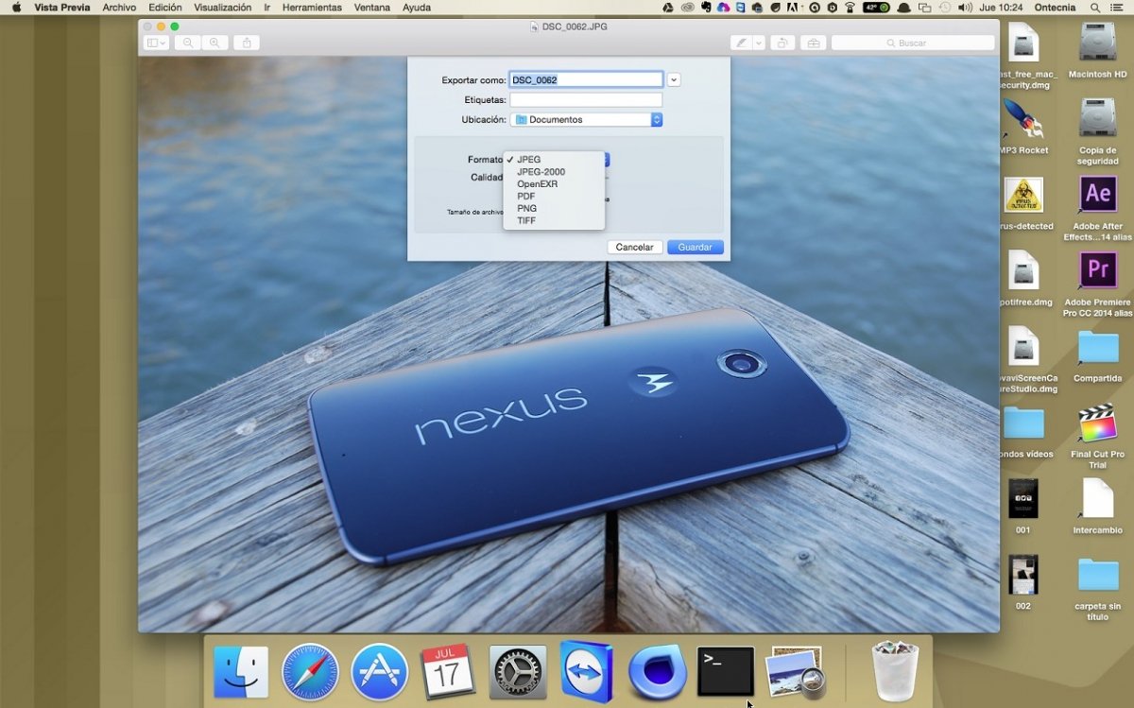Click the Cancelar button
The width and height of the screenshot is (1134, 708).
(x=634, y=247)
